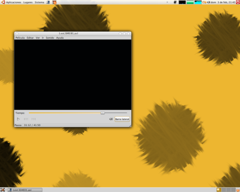Open the Sonido menu

[x=50, y=38]
